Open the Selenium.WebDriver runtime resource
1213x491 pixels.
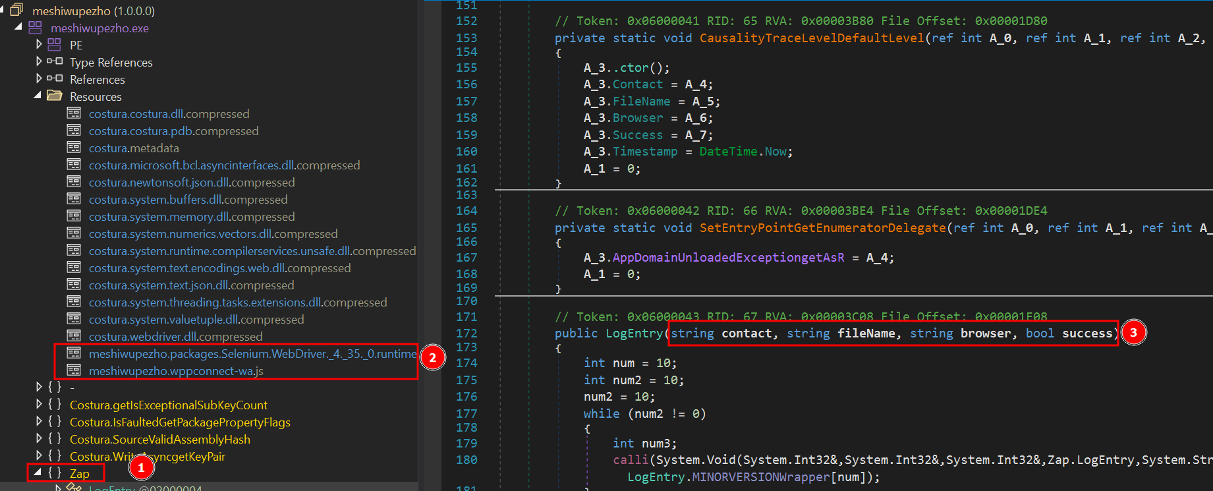[252, 353]
